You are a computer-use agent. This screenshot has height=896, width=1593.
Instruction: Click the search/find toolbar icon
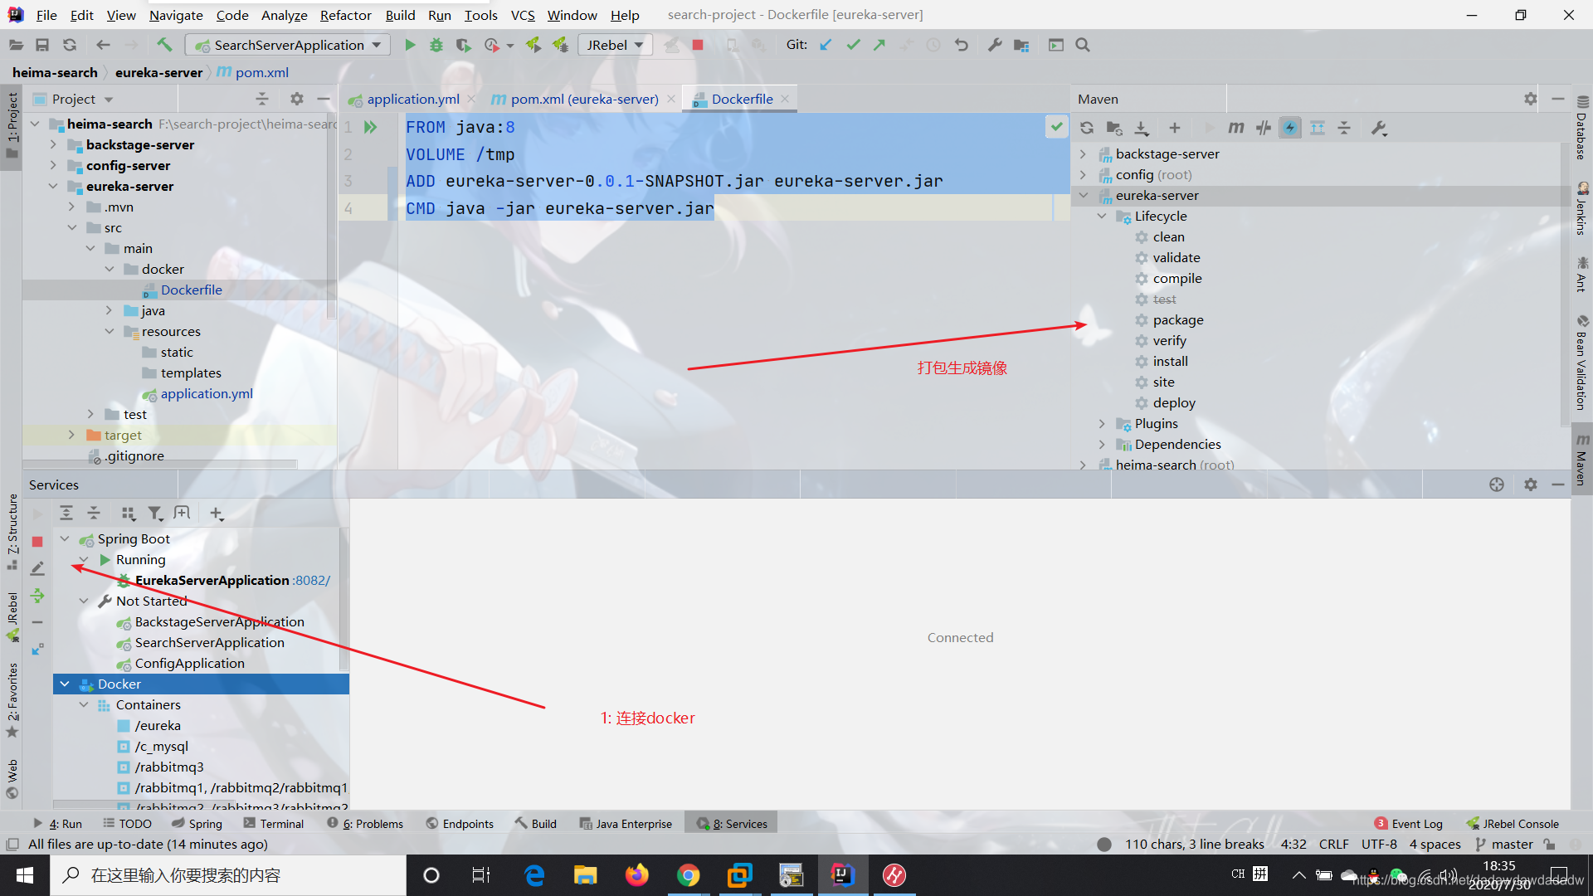[1082, 45]
